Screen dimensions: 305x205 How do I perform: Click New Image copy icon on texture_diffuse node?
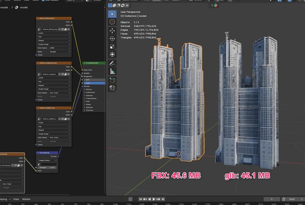(x=63, y=29)
